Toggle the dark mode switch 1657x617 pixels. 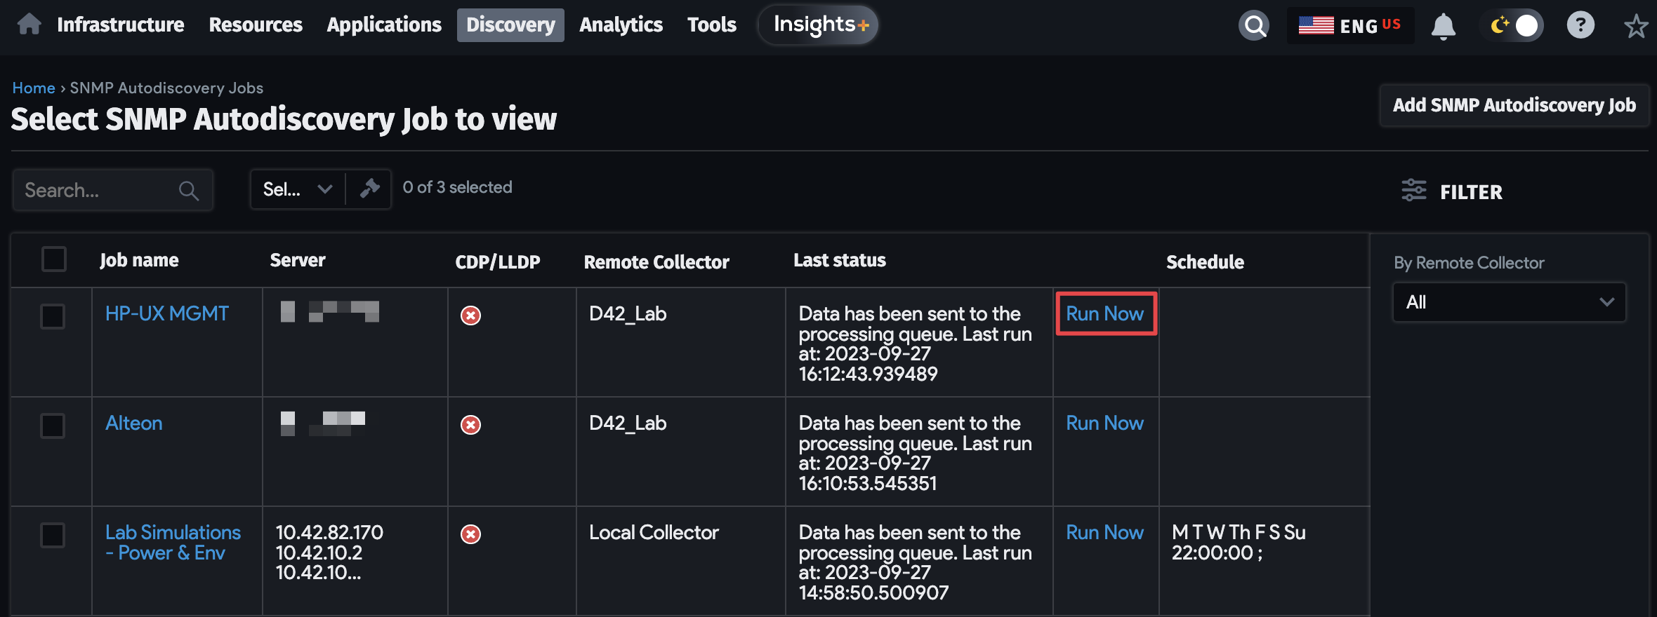click(x=1513, y=26)
